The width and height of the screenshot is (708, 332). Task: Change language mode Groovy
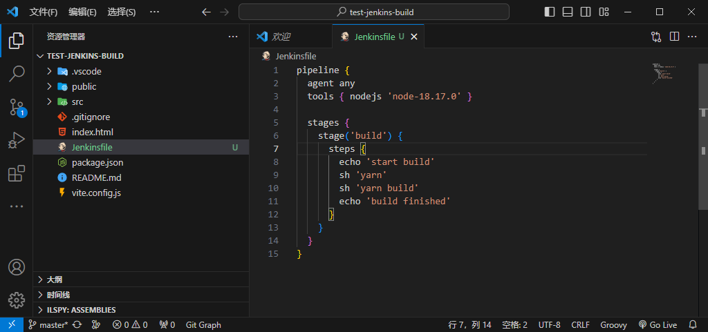pos(613,325)
